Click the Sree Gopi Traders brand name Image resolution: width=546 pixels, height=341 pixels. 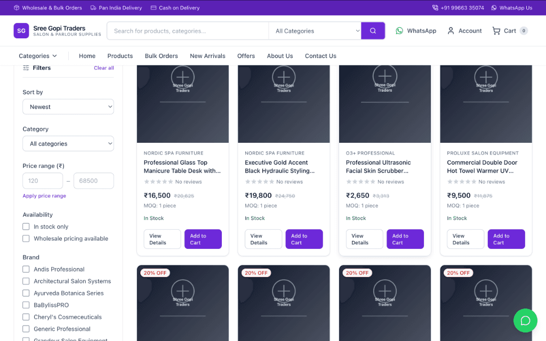point(59,28)
